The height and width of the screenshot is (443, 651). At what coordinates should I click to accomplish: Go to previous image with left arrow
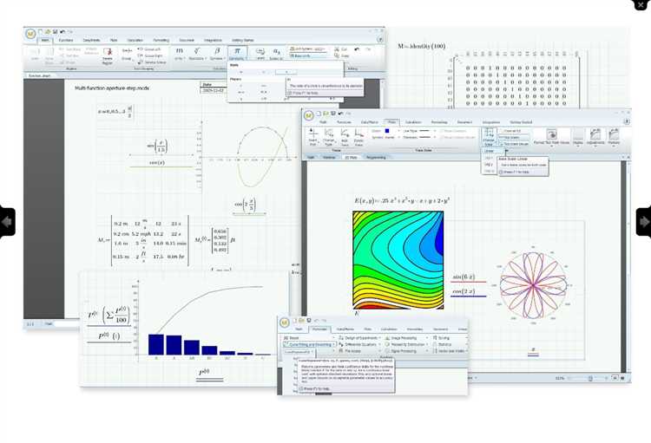click(7, 222)
